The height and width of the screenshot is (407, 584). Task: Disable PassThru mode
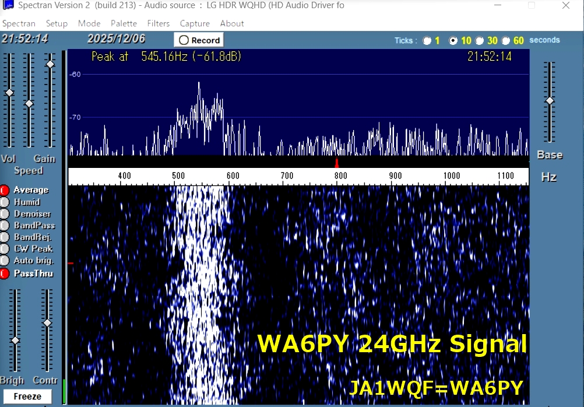(6, 273)
